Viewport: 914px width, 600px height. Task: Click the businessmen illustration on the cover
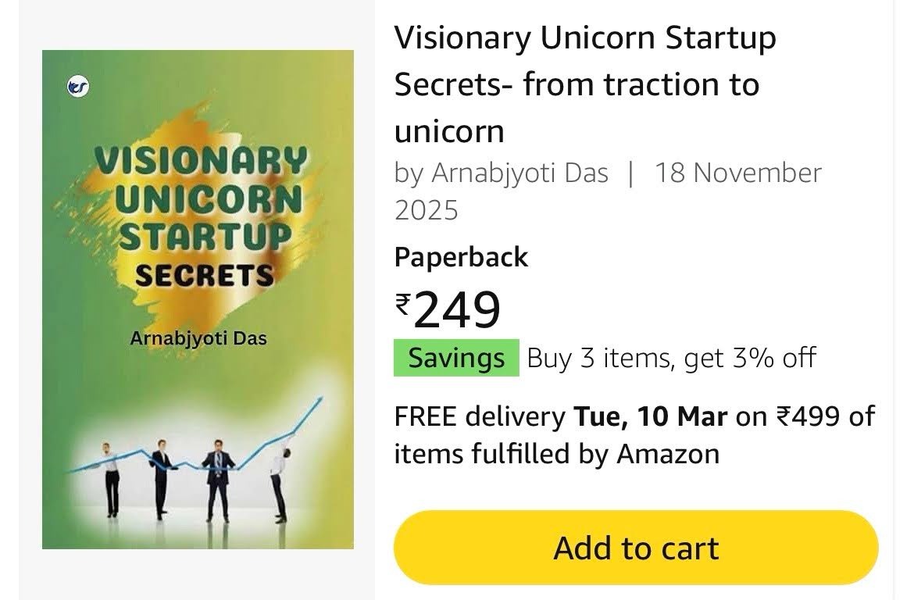tap(195, 480)
